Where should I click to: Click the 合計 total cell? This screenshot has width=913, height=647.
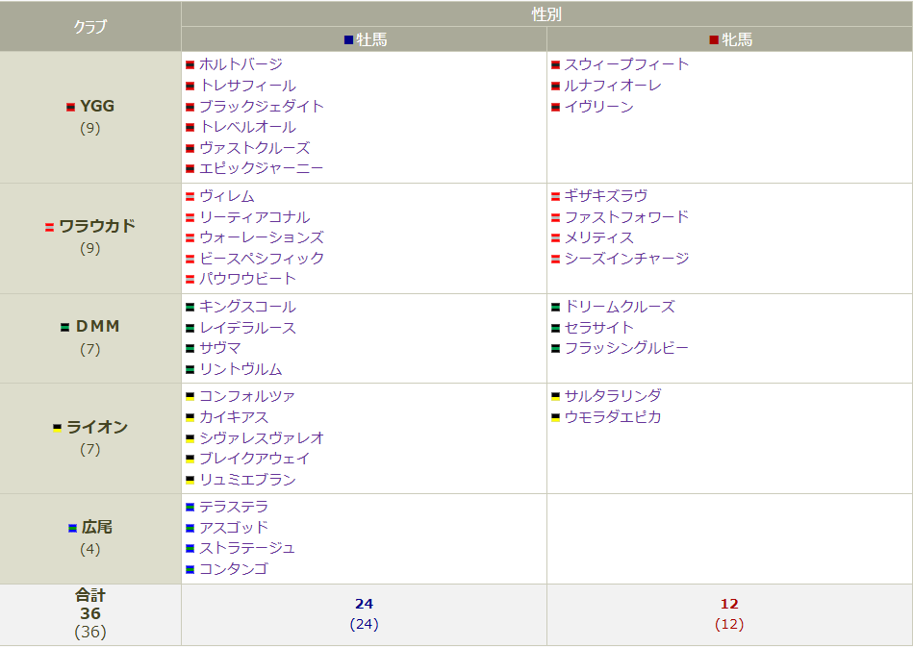click(89, 608)
